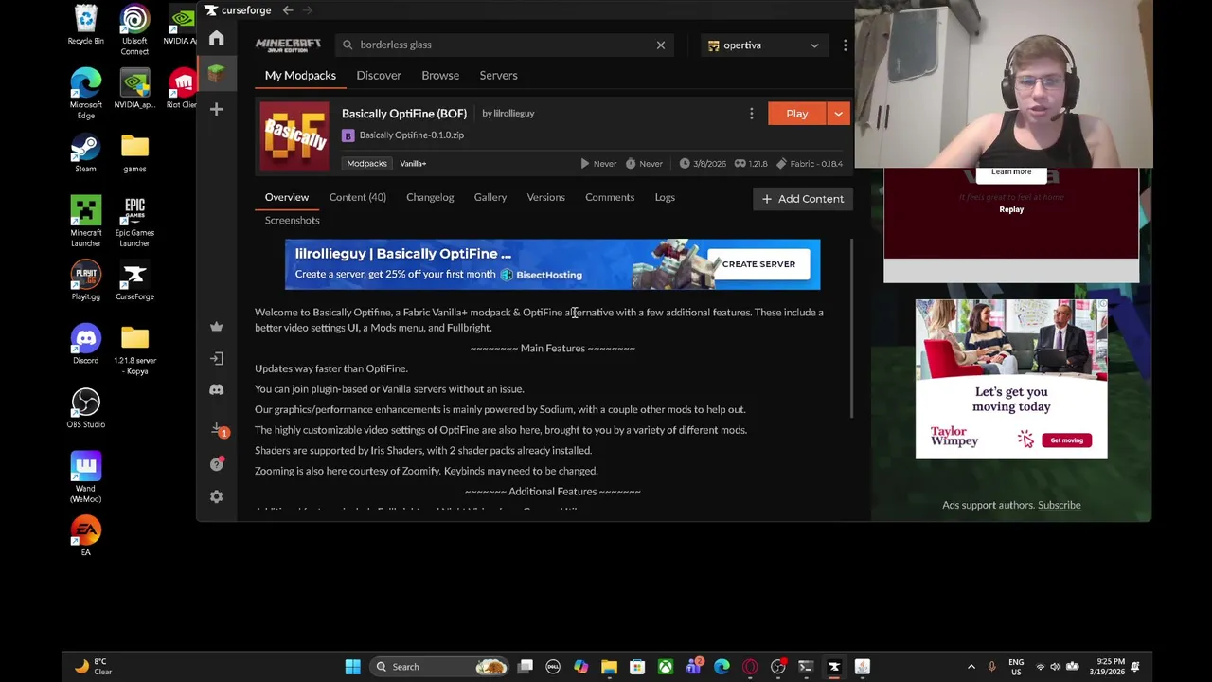
Task: Click the Basically Optifine-0.1.0.zip file name
Action: [x=412, y=135]
